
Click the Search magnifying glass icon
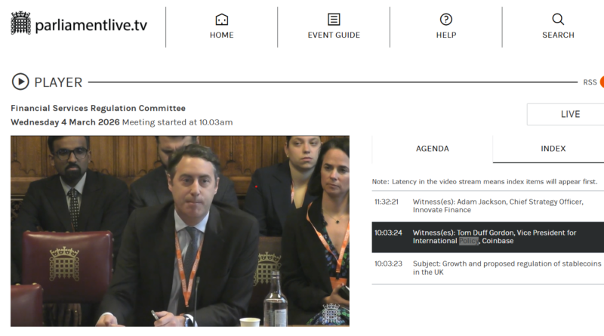[x=558, y=19]
